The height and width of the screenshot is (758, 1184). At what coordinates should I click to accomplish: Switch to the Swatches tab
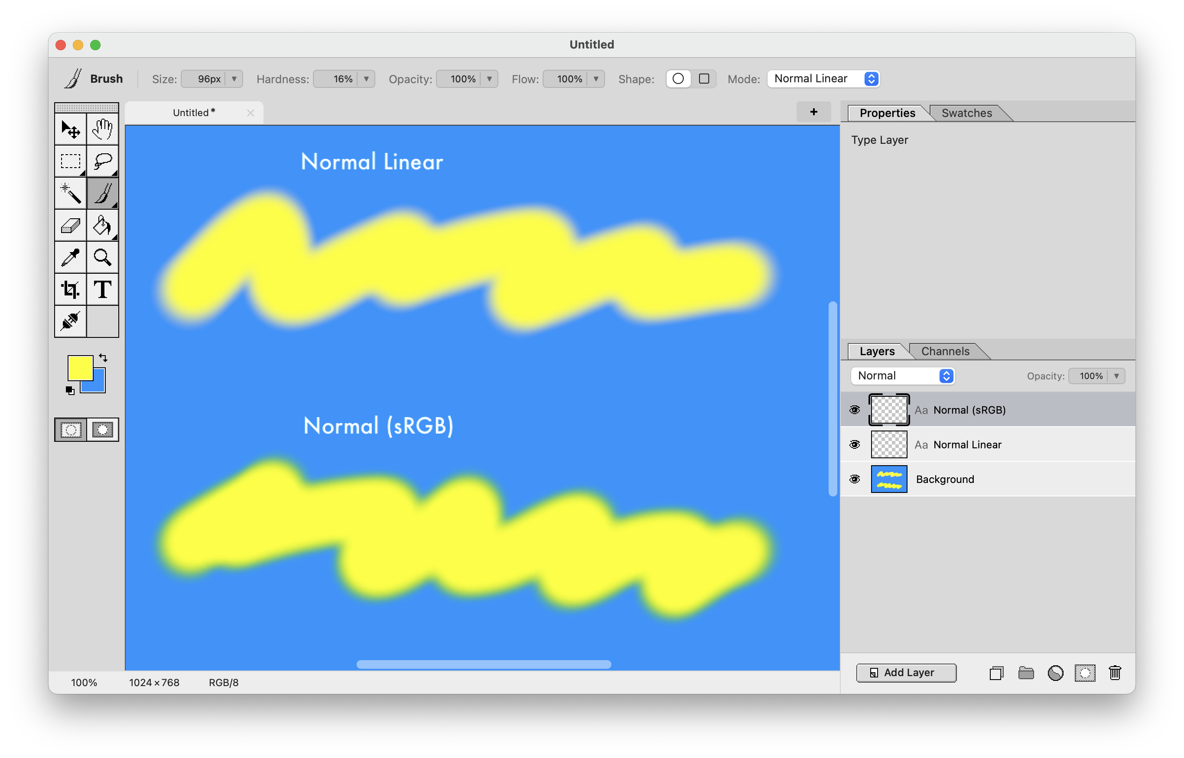(x=966, y=113)
